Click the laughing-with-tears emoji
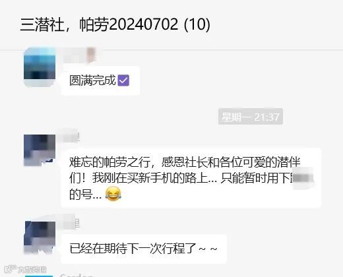The width and height of the screenshot is (343, 277). (x=113, y=194)
